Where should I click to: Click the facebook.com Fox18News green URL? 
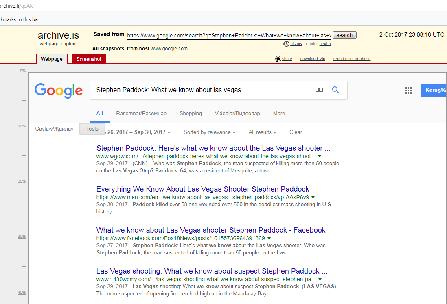[181, 238]
